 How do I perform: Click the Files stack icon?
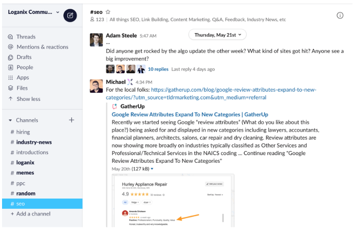tap(10, 88)
